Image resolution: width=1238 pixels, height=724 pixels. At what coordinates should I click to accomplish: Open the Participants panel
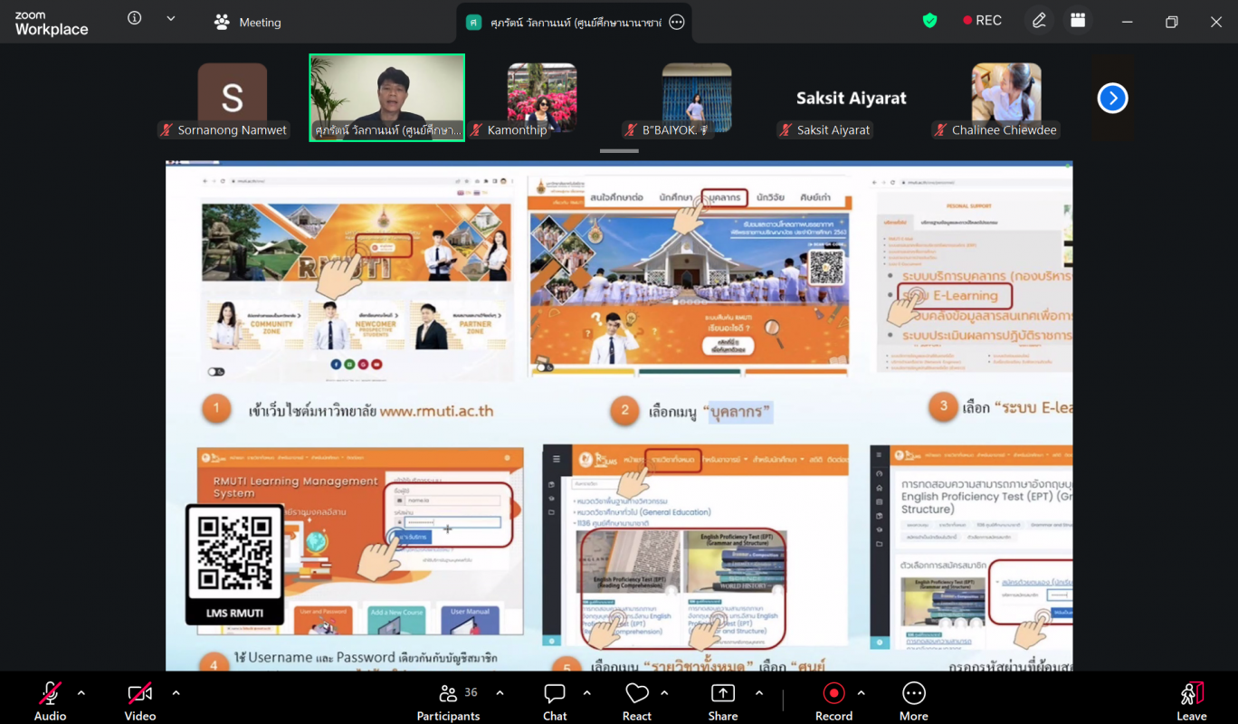448,700
